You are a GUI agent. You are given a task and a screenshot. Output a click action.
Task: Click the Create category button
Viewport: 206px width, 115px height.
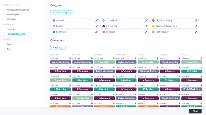point(62,13)
